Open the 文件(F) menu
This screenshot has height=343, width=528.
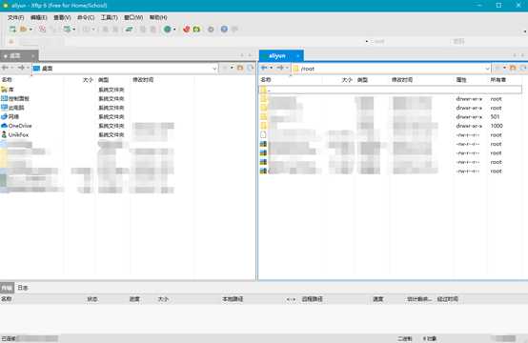click(15, 17)
